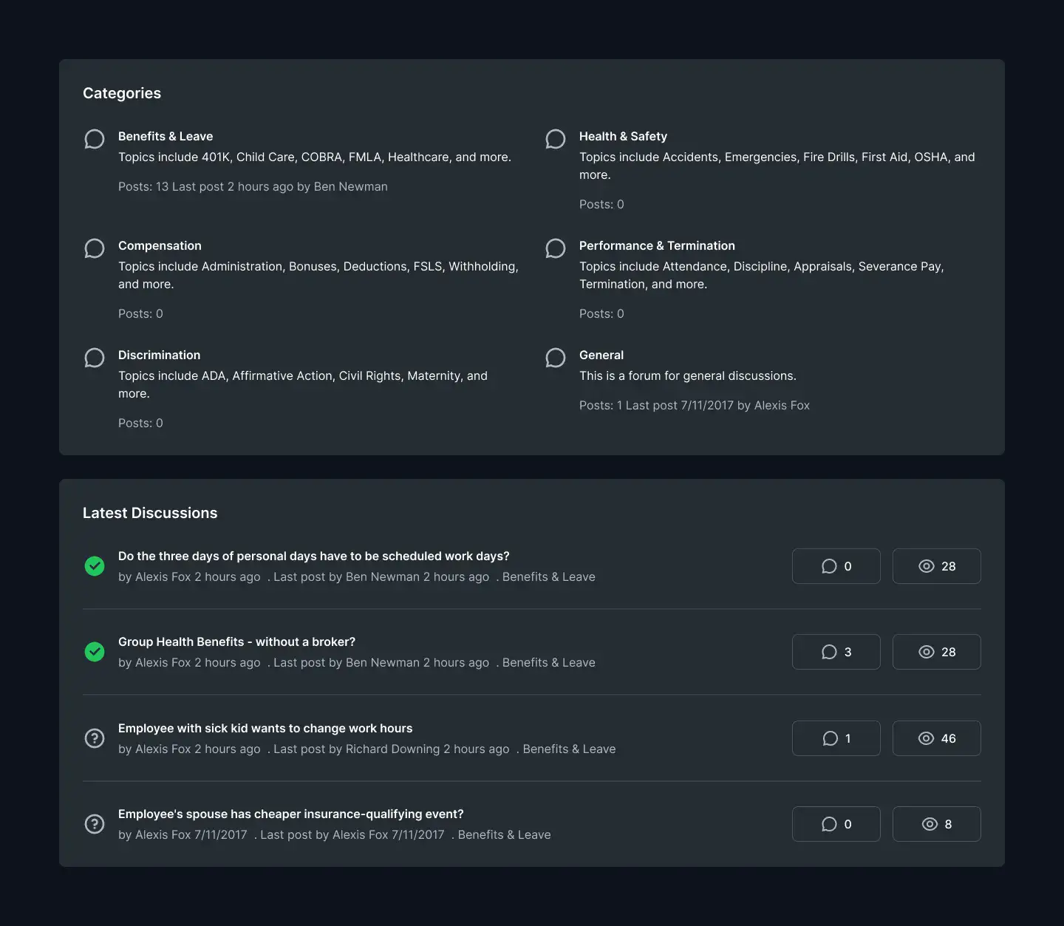This screenshot has height=926, width=1064.
Task: Click question mark icon for spouse insurance discussion
Action: point(95,824)
